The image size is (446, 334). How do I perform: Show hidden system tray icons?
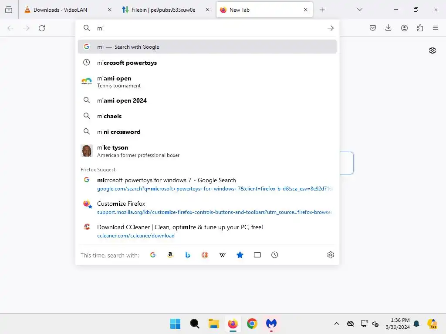(x=337, y=324)
